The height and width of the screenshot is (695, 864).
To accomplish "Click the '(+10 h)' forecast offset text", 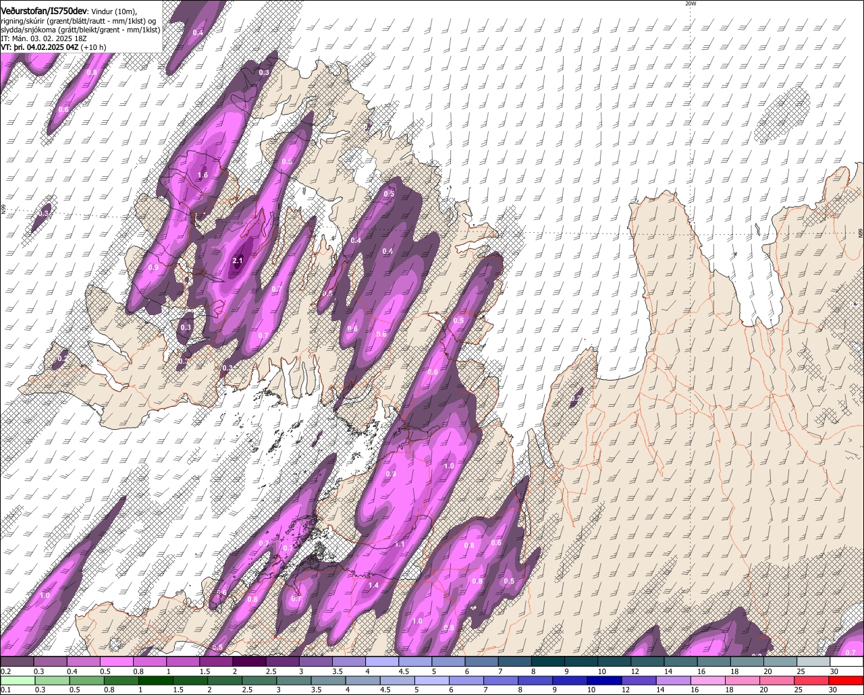I will pyautogui.click(x=92, y=47).
